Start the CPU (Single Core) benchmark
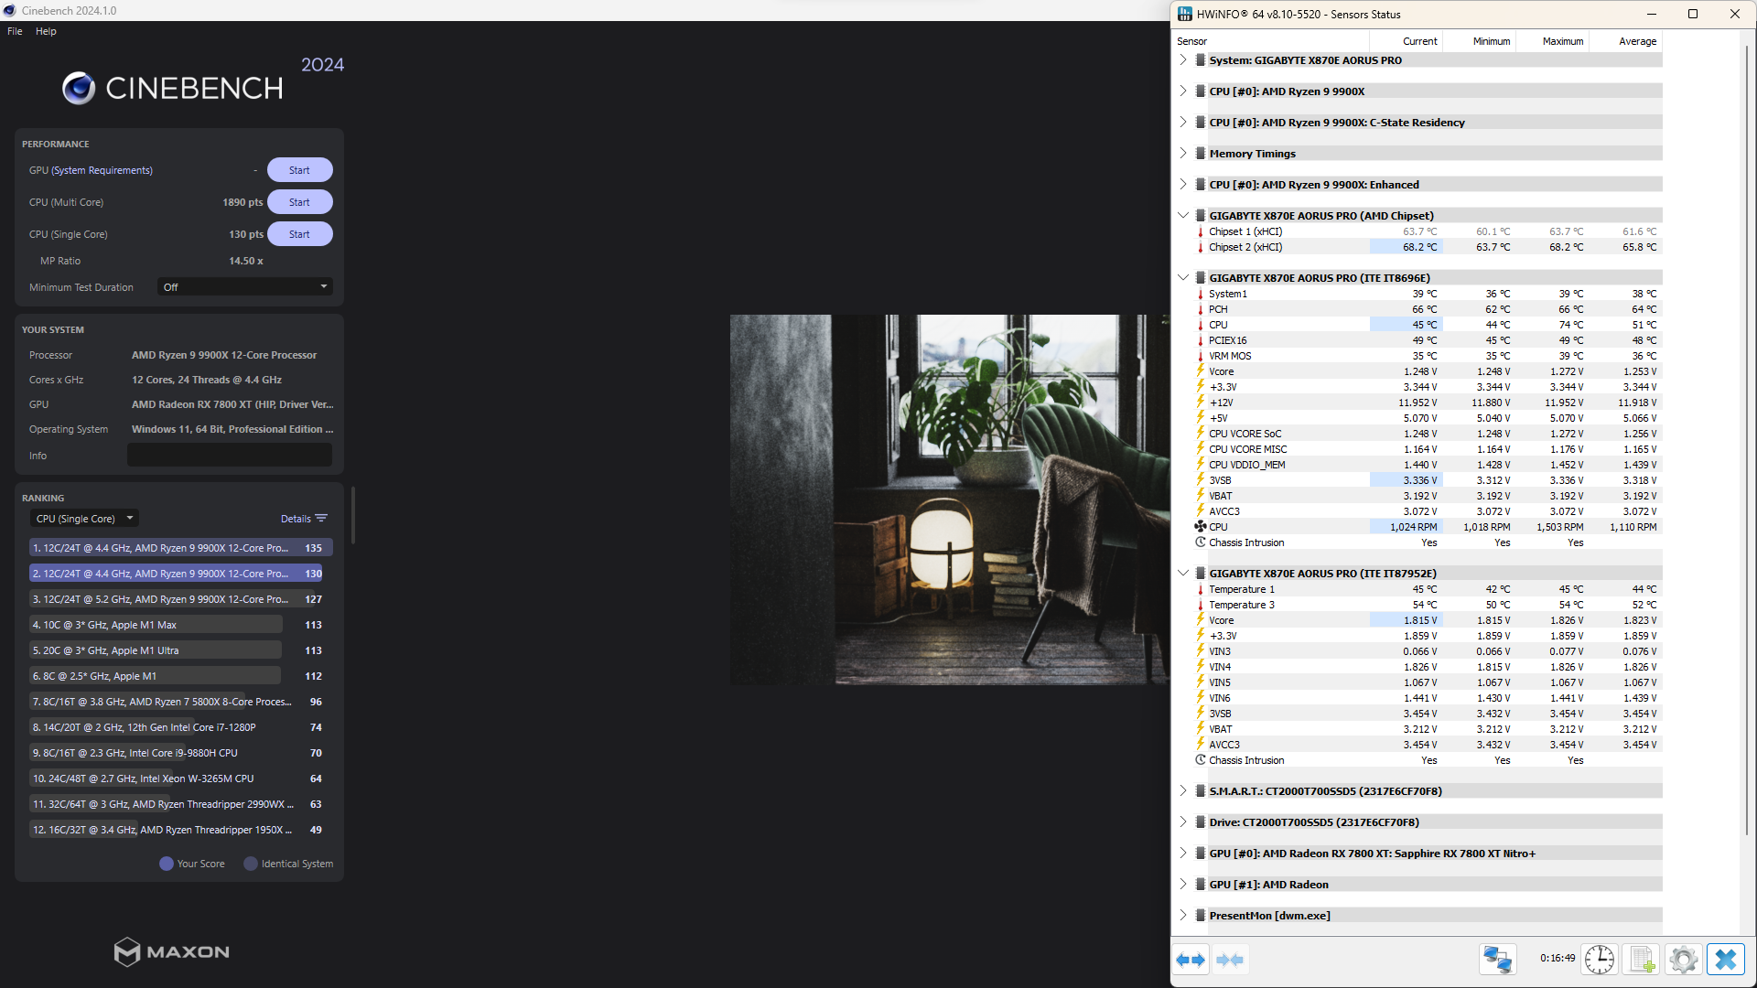The image size is (1757, 988). (x=299, y=234)
